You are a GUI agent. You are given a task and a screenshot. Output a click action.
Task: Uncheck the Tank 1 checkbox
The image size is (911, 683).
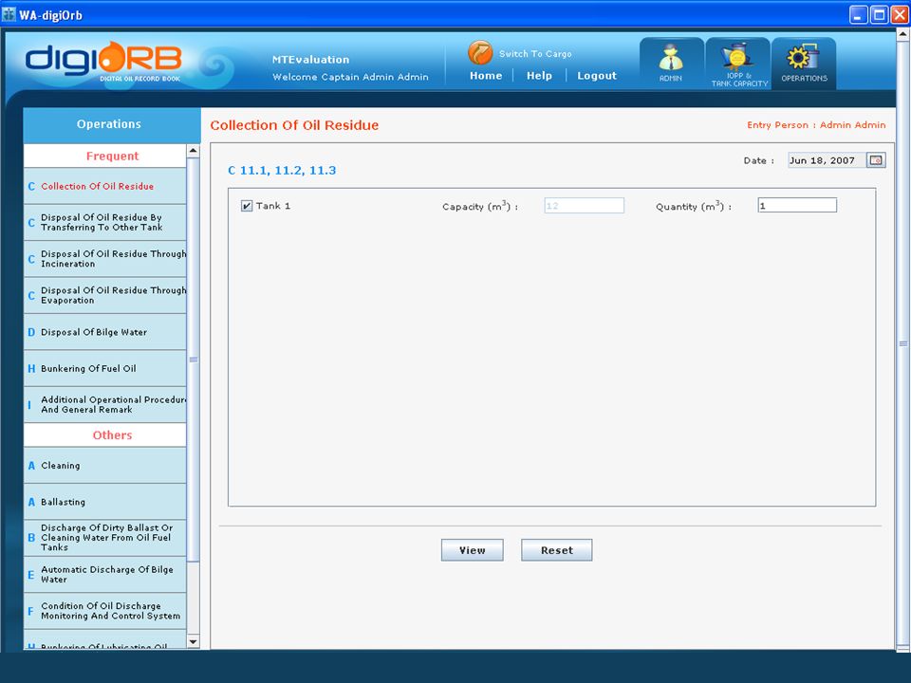[x=247, y=206]
